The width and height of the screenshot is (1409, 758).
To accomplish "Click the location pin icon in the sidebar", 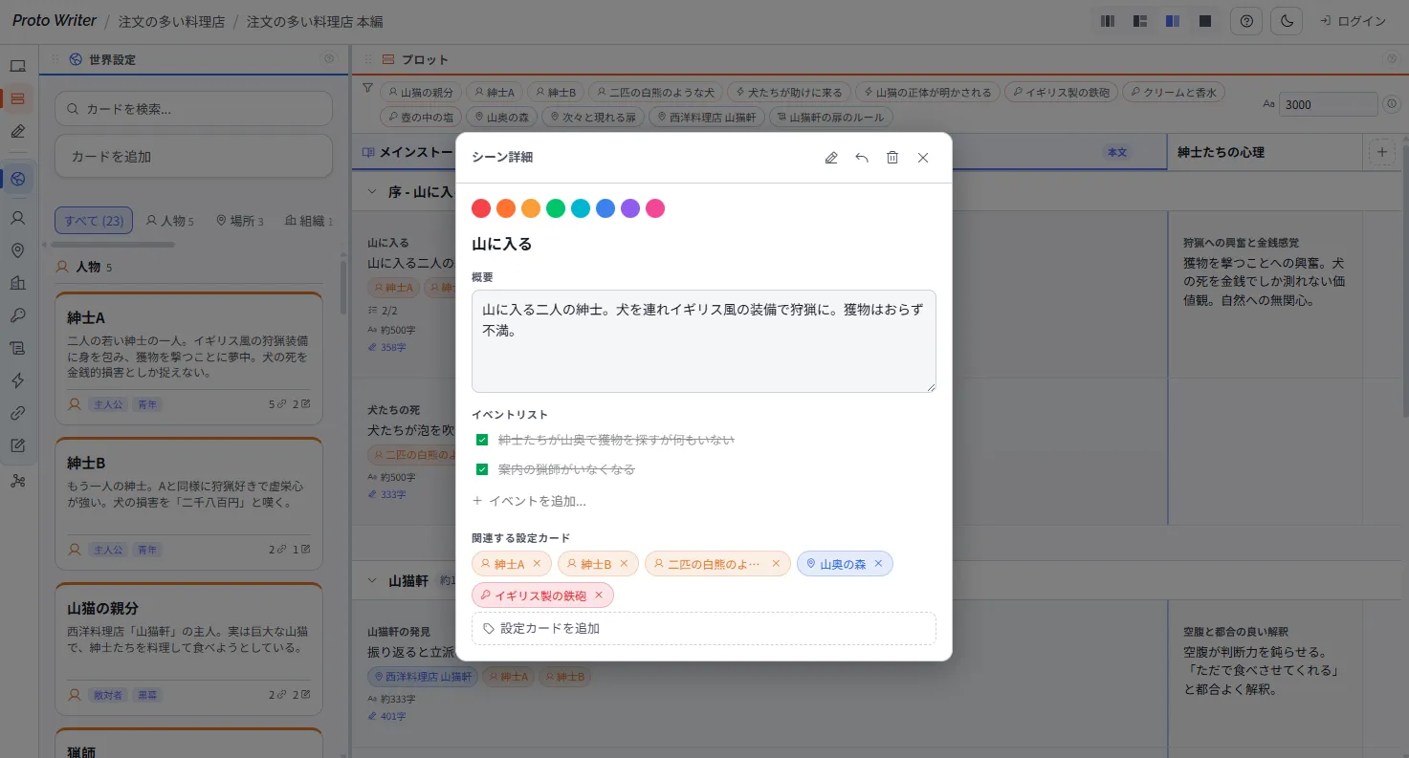I will coord(18,250).
